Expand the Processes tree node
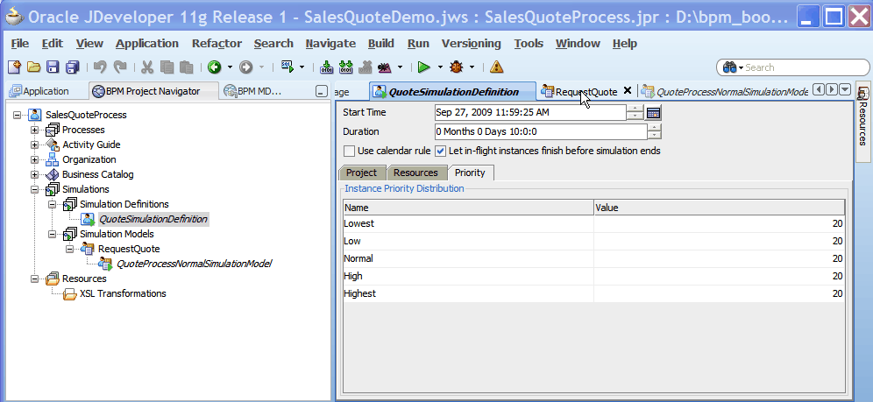873x402 pixels. click(x=34, y=130)
